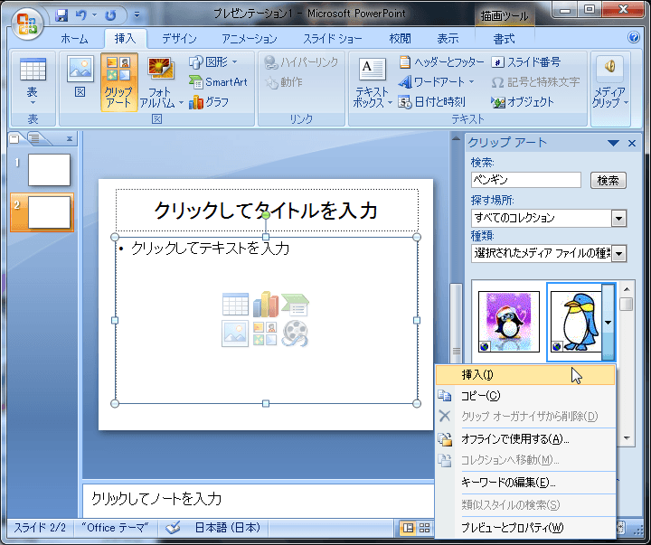This screenshot has height=545, width=651.
Task: Insert a テキスト ボックス
Action: coord(372,82)
